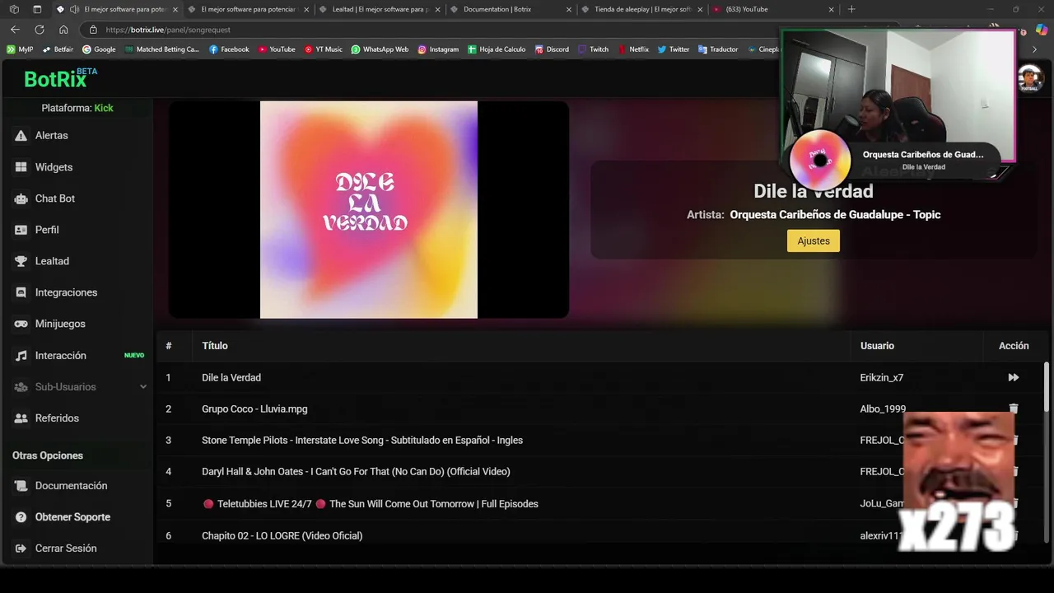This screenshot has width=1054, height=593.
Task: Reload the page with refresh icon
Action: [x=39, y=30]
